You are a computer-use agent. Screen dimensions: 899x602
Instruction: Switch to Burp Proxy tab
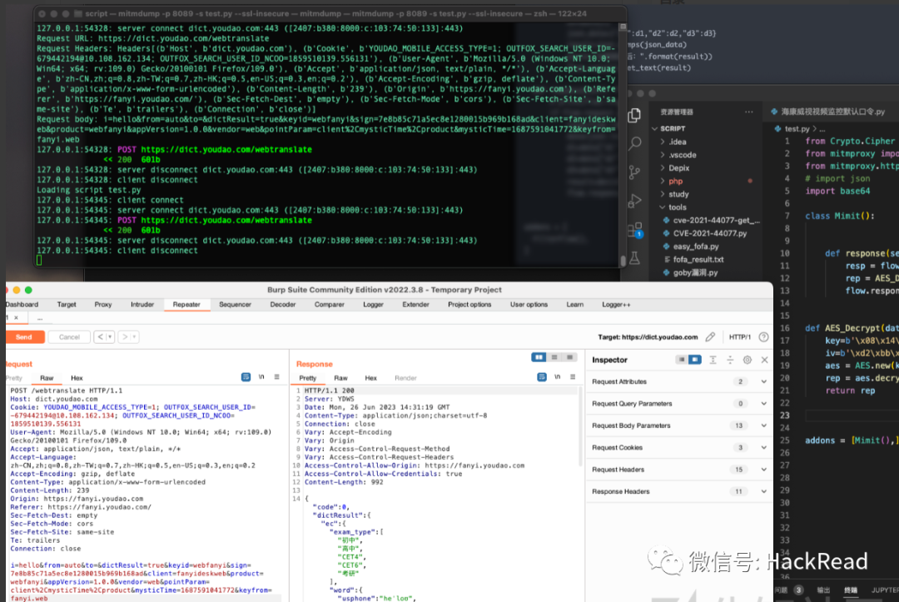click(103, 305)
